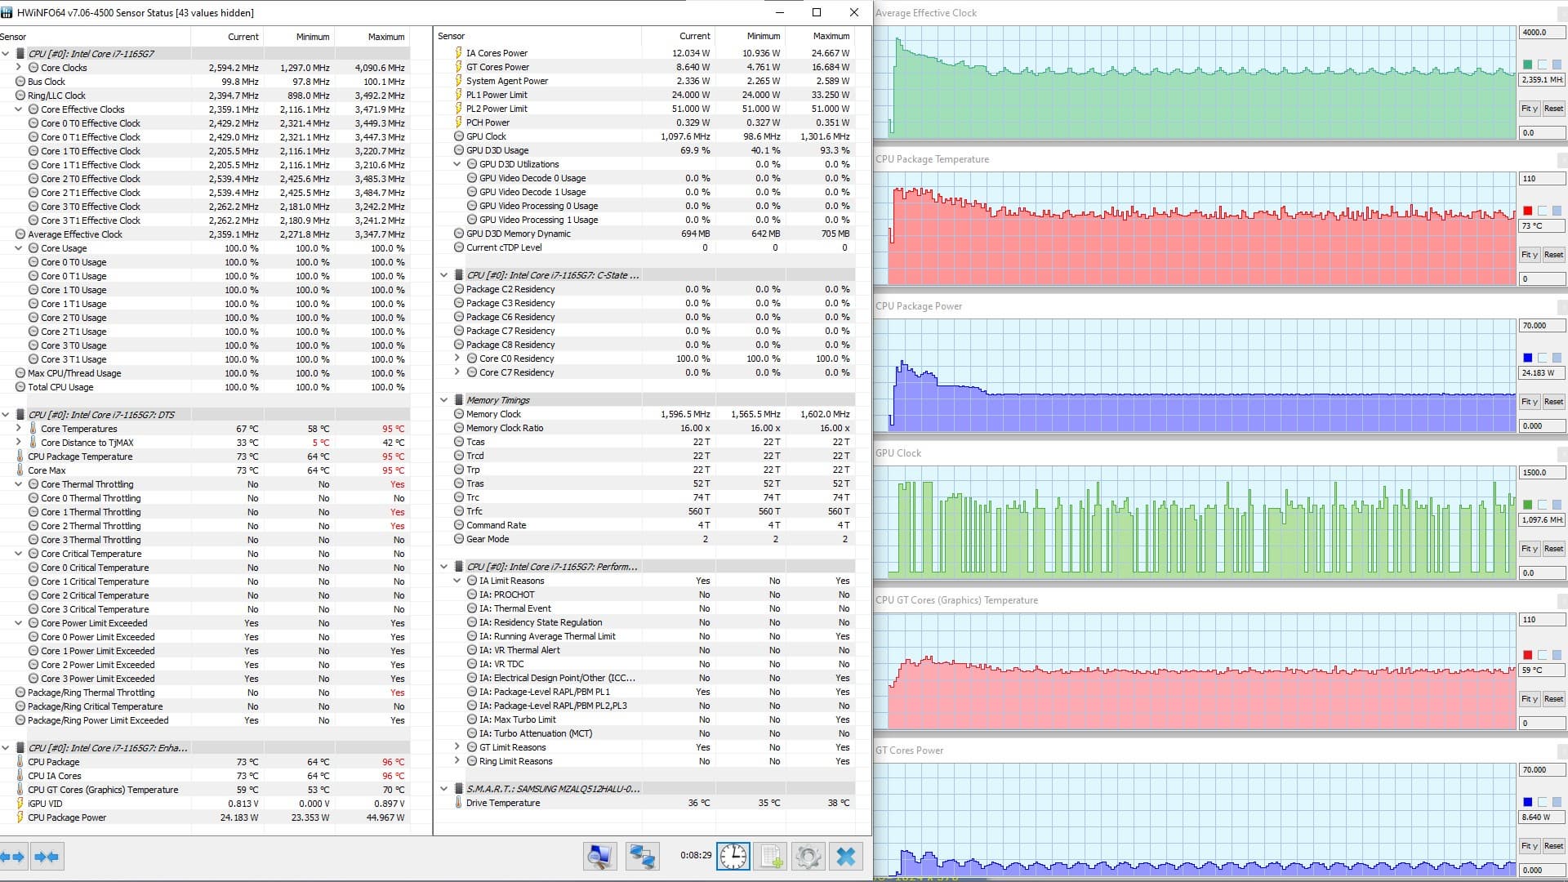Click the collapse columns arrows icon

pyautogui.click(x=47, y=857)
